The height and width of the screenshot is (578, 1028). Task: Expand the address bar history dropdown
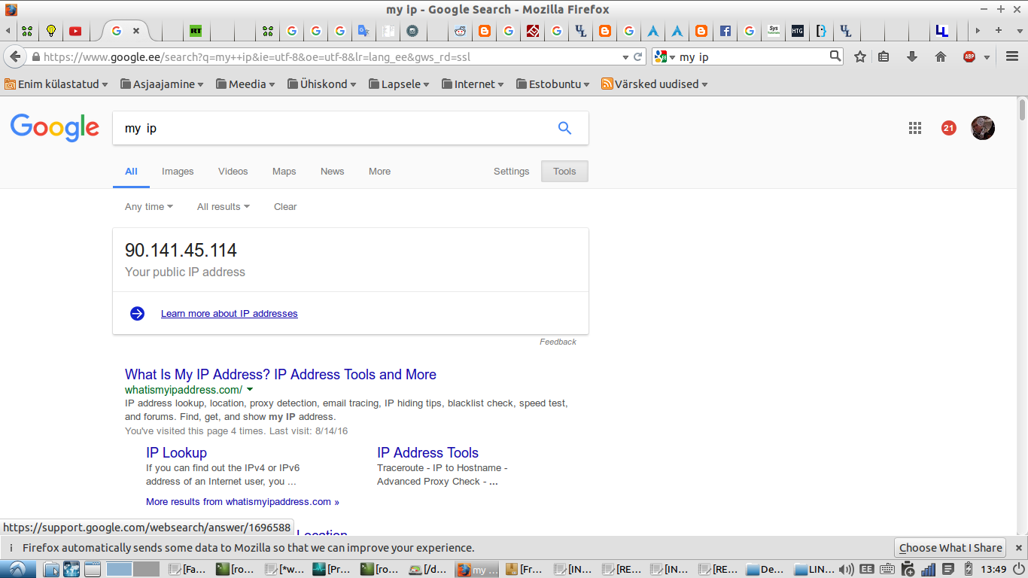(625, 56)
